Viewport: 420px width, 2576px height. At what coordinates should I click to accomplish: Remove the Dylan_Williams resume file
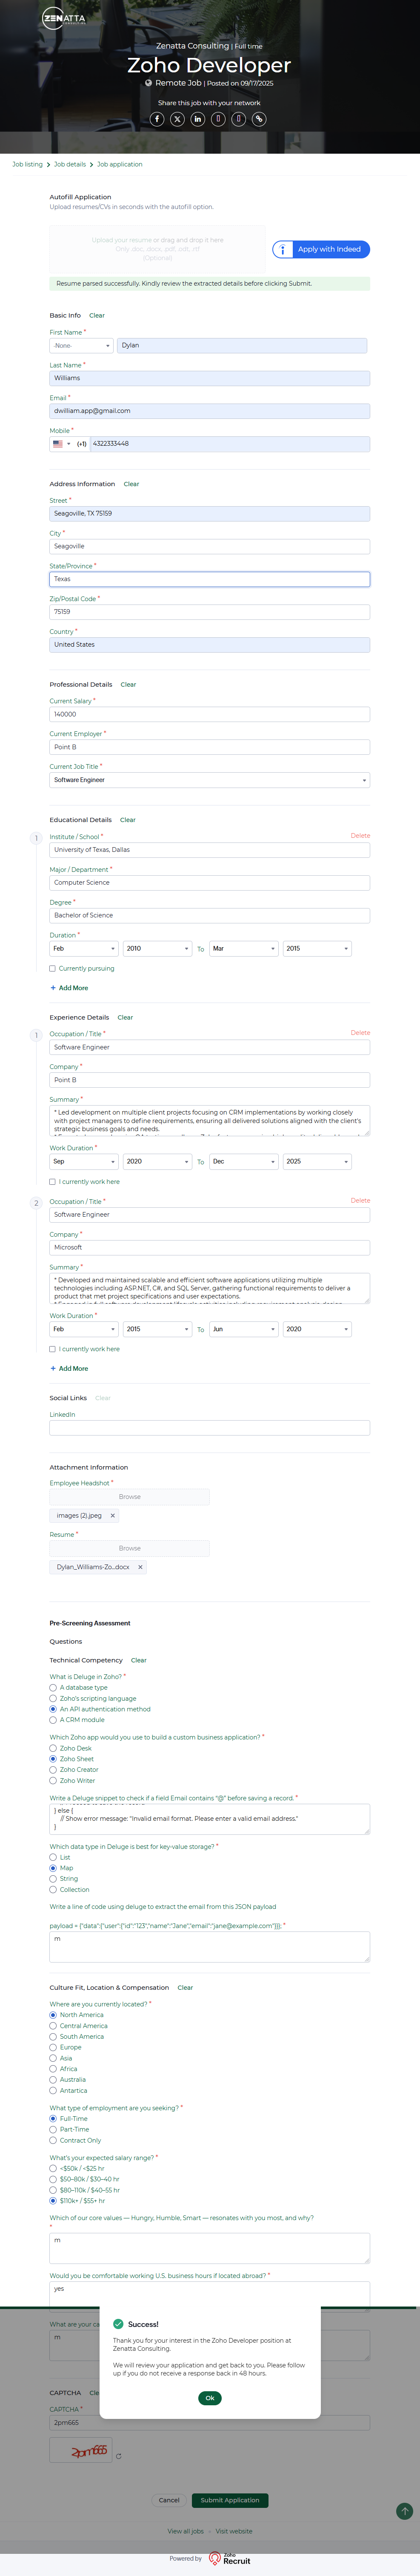[x=140, y=1567]
